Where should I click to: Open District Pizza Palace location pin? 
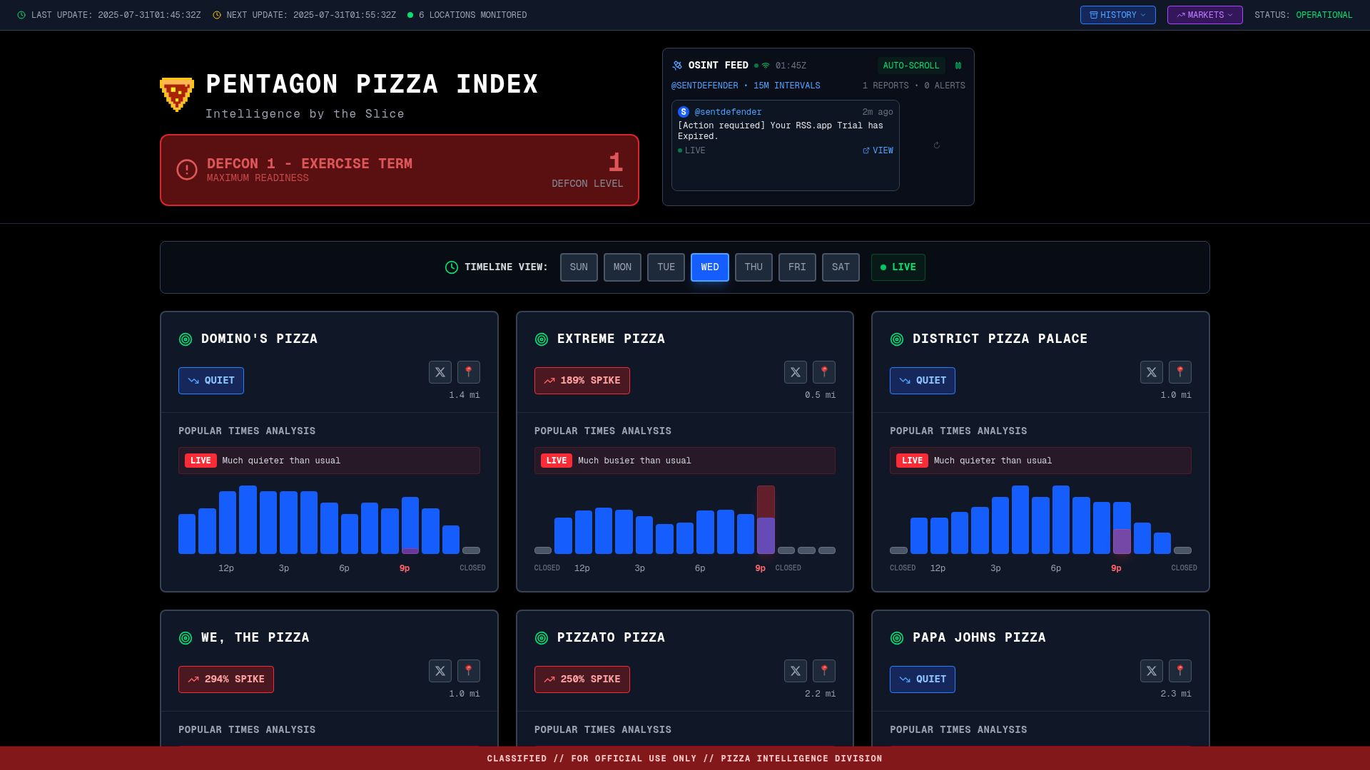[1180, 372]
